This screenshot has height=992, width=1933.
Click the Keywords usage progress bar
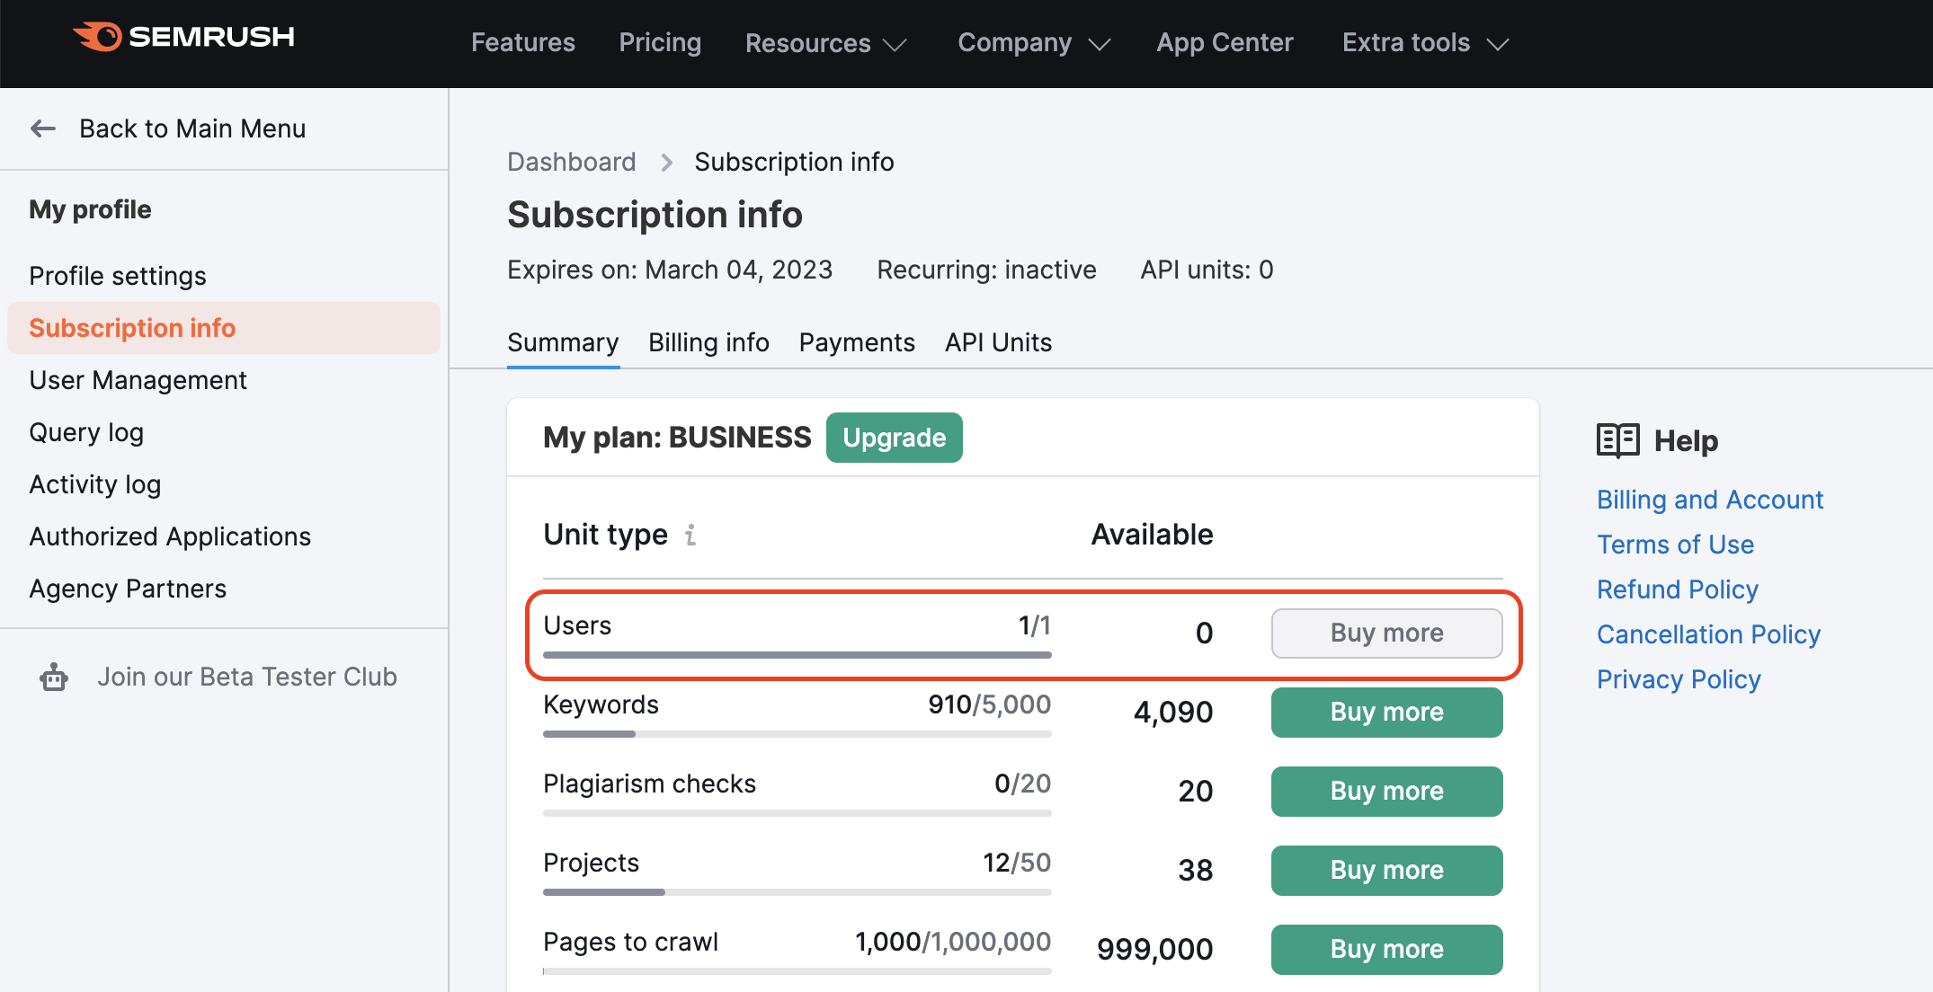click(797, 734)
